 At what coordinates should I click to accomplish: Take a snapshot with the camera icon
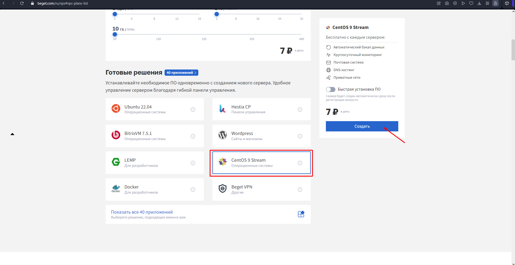pyautogui.click(x=447, y=3)
